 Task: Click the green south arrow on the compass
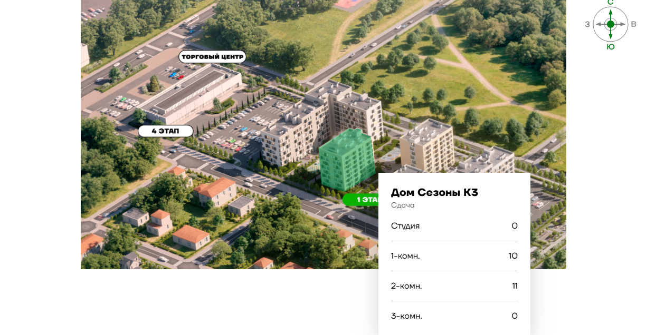611,35
